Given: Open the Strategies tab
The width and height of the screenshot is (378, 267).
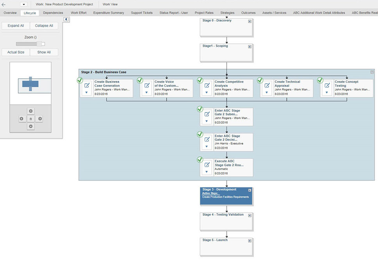Looking at the screenshot, I should 227,13.
